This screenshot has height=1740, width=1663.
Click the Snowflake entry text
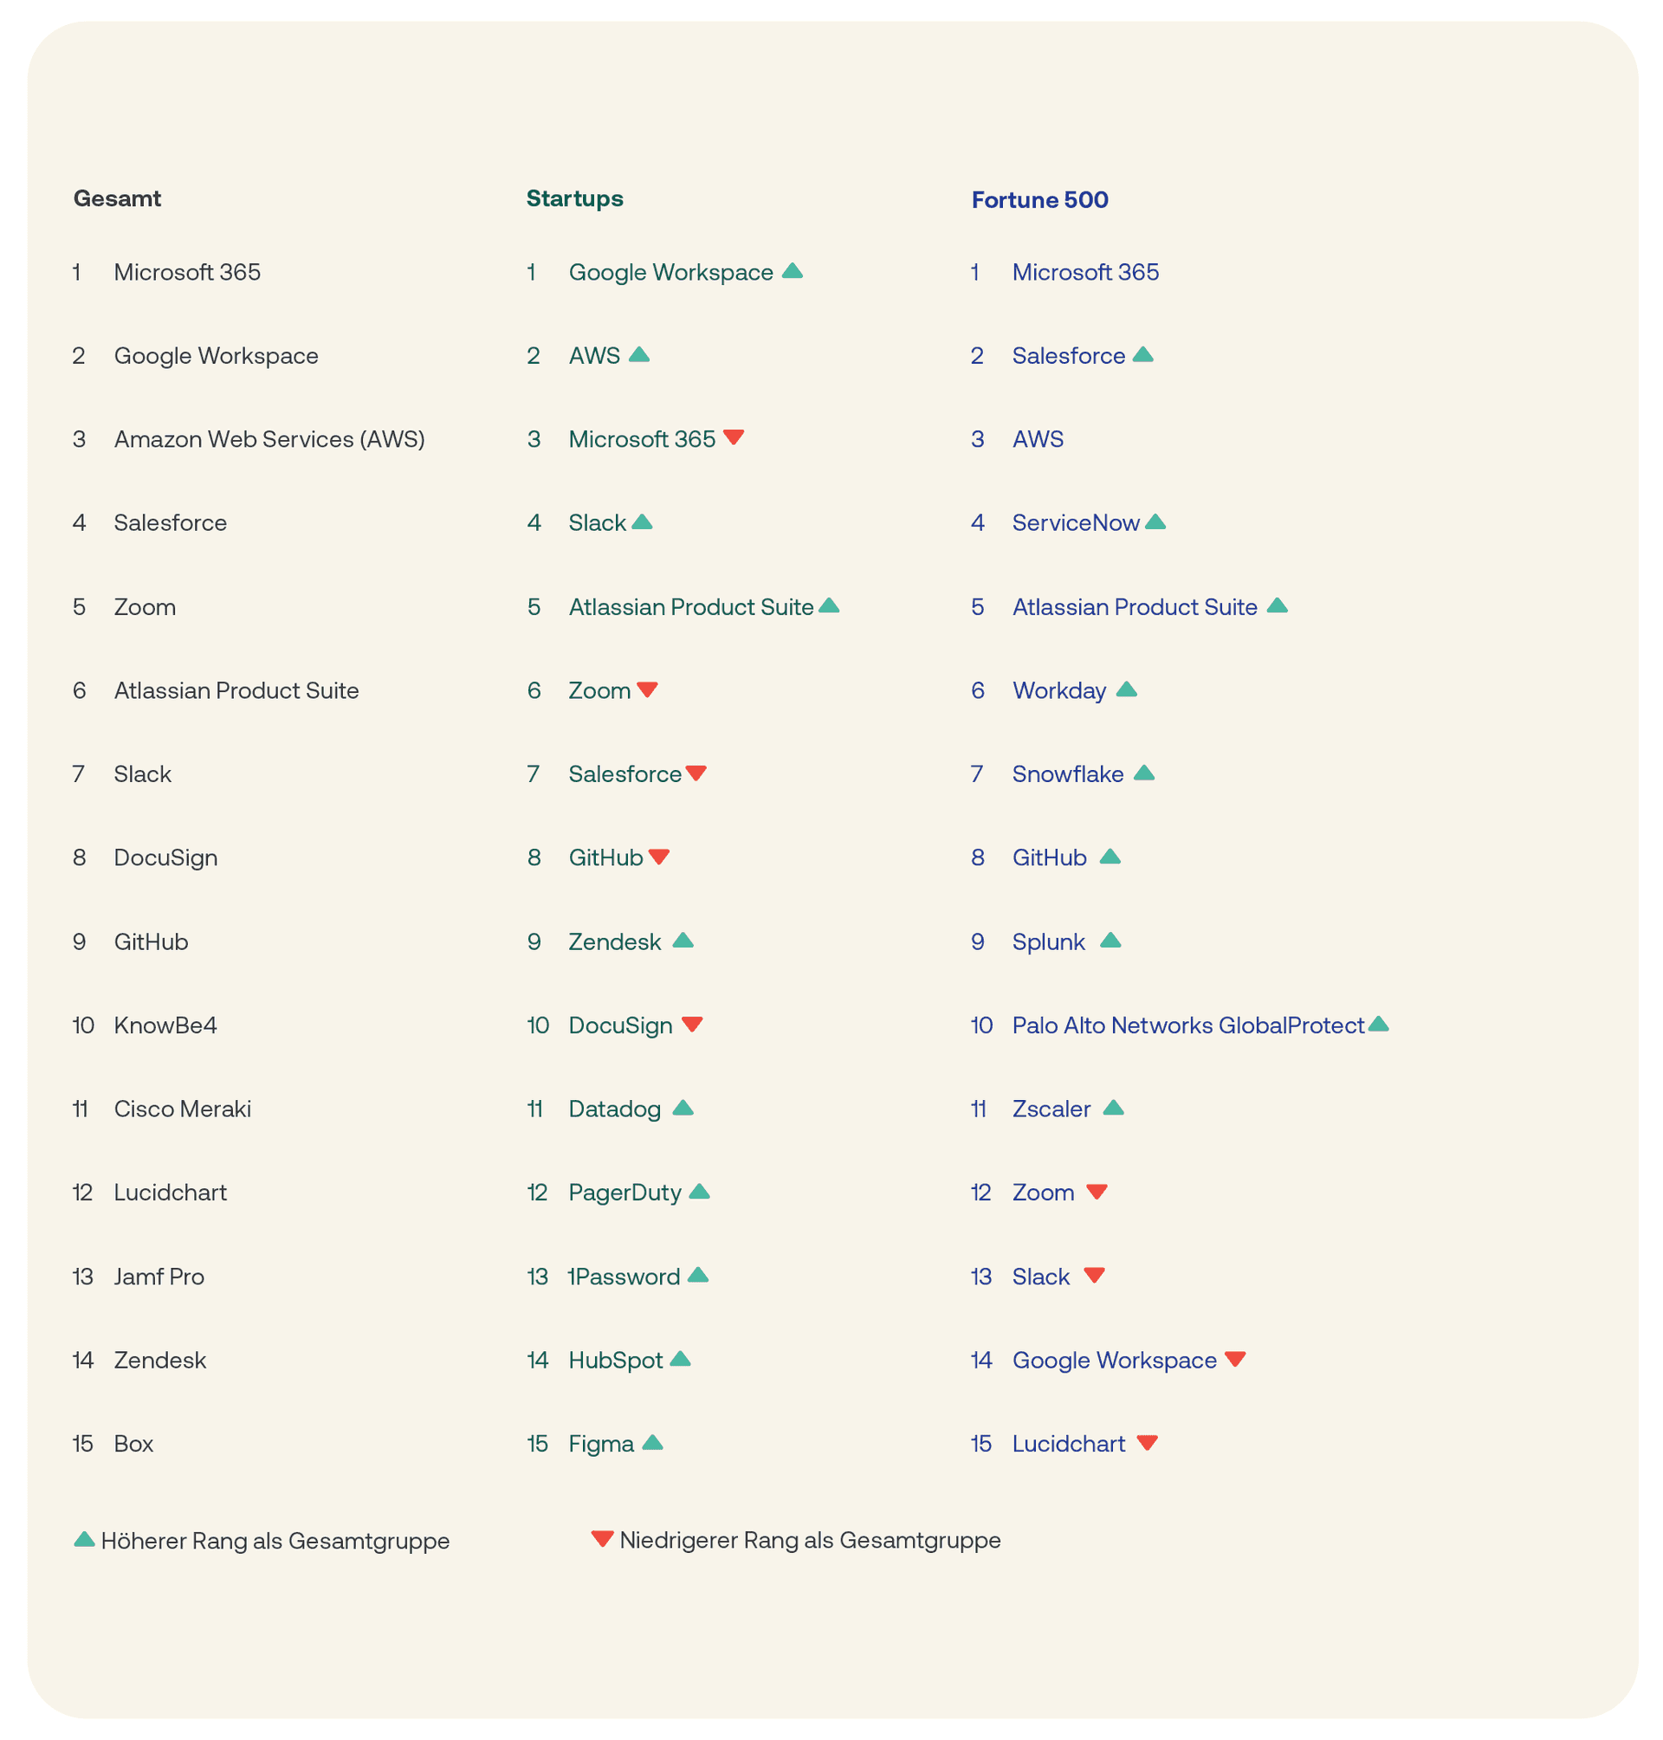point(1068,773)
